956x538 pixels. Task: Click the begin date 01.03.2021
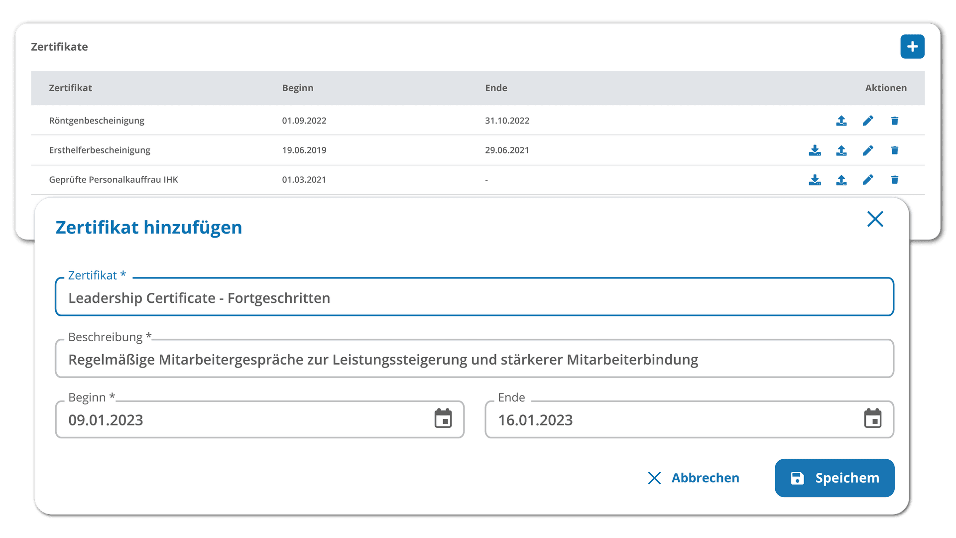304,179
